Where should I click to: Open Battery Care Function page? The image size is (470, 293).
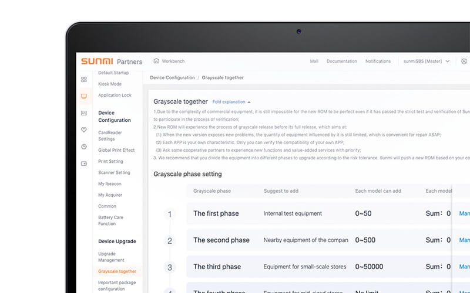110,220
